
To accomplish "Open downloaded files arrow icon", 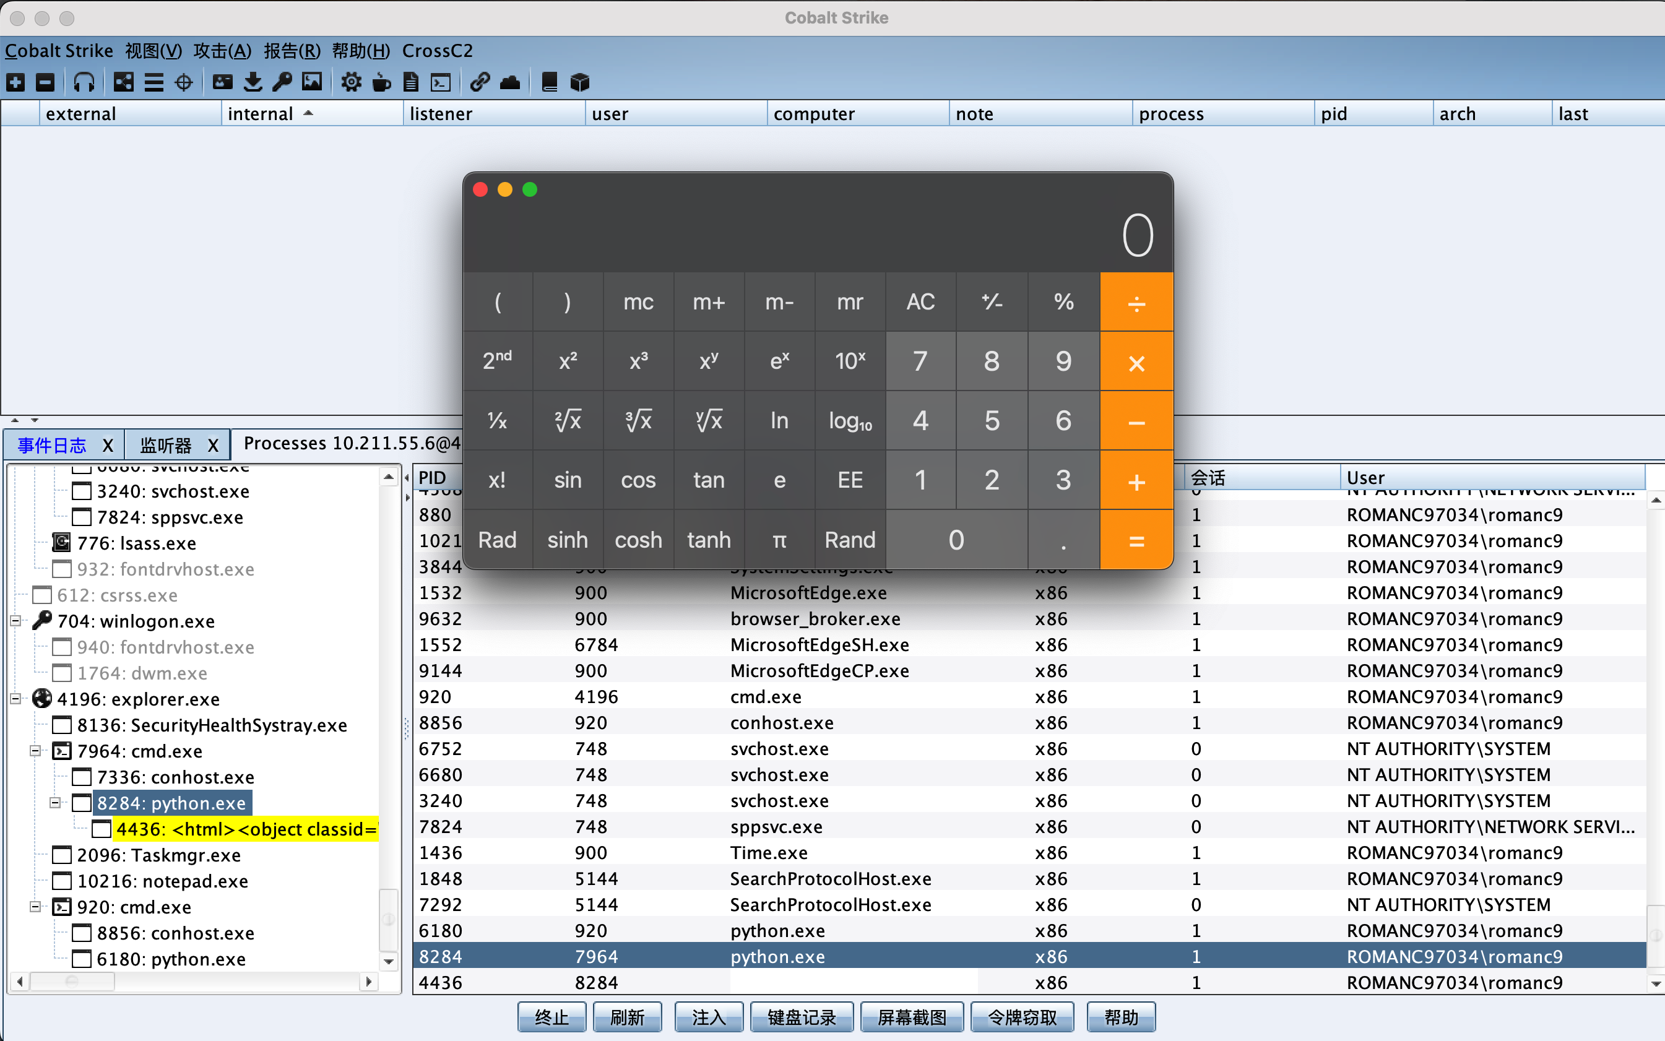I will [253, 82].
